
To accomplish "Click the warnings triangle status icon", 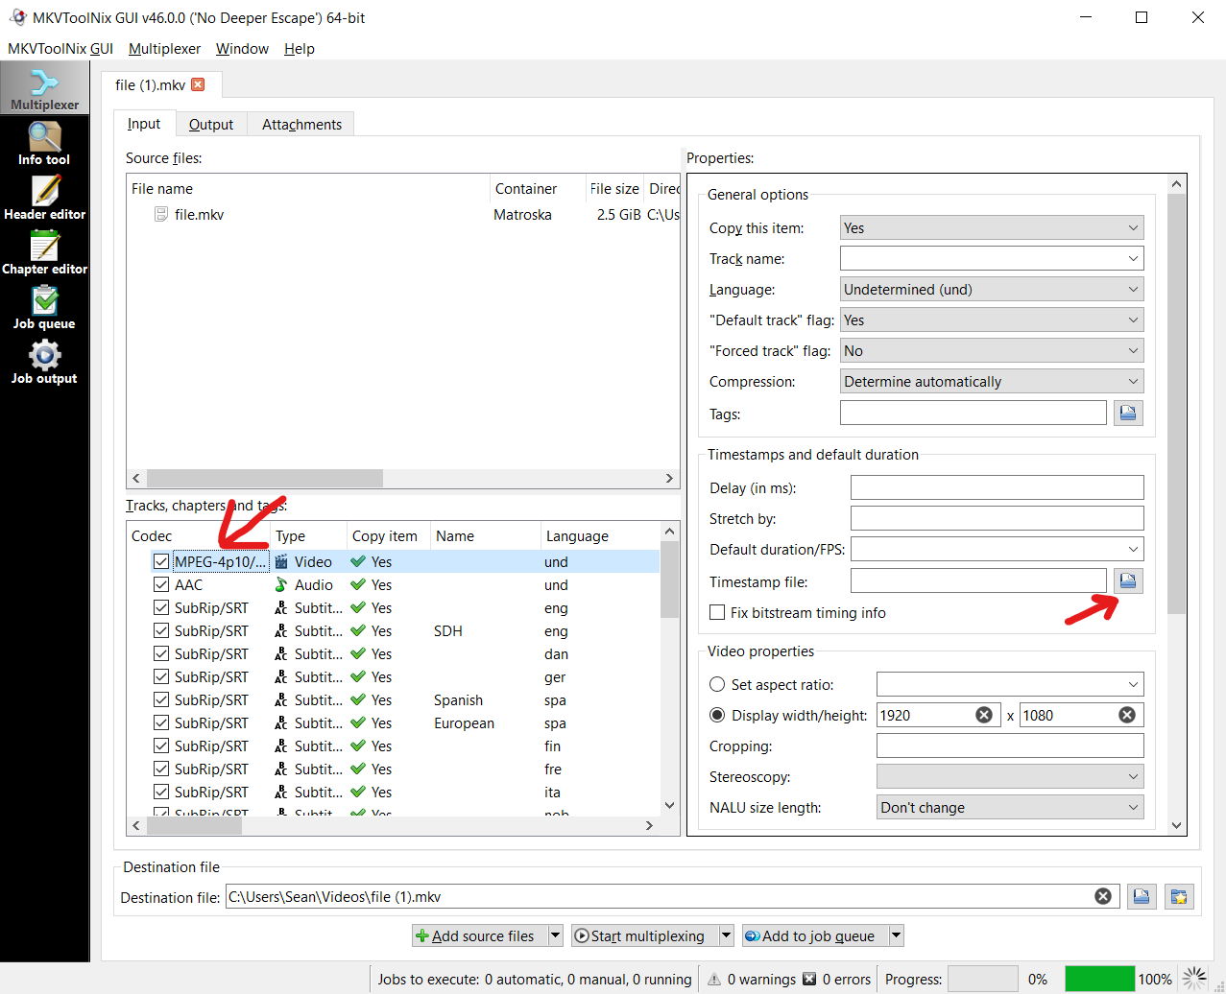I will point(714,980).
